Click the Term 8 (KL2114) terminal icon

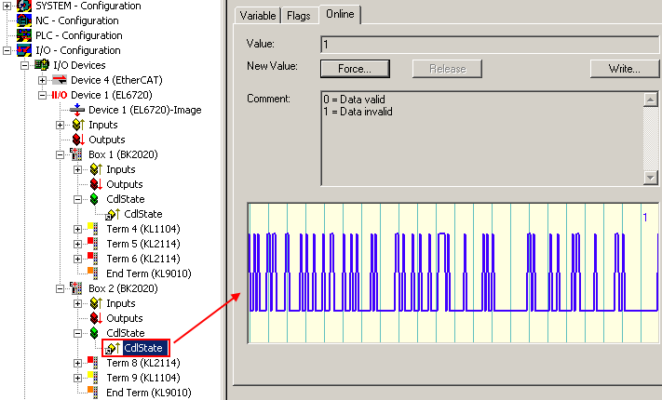point(93,363)
